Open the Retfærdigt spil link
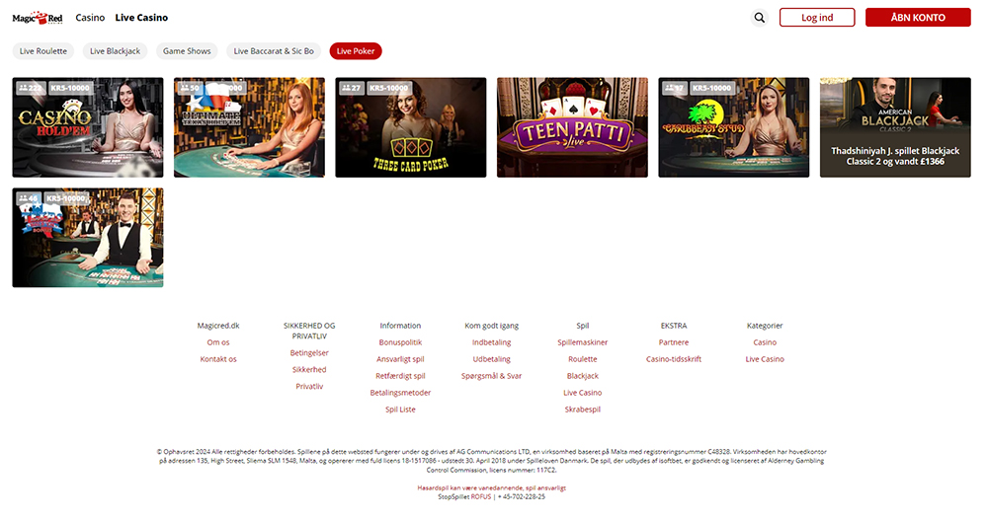This screenshot has width=988, height=522. (x=400, y=376)
